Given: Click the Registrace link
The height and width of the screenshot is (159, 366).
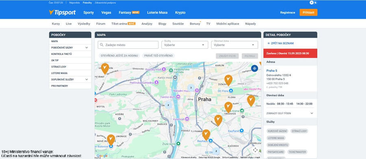Looking at the screenshot, I should 288,13.
